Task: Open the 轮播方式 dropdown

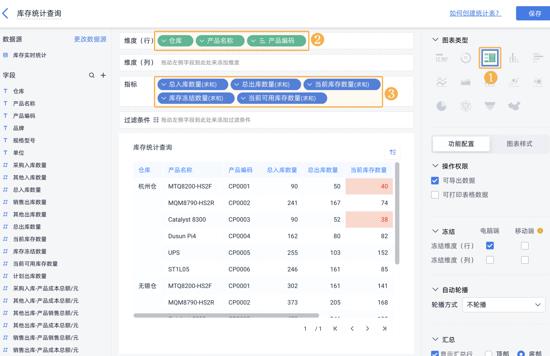Action: 504,305
